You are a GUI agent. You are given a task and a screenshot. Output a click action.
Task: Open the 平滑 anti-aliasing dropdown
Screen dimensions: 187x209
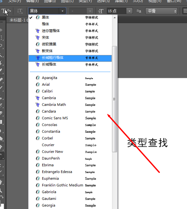pos(161,11)
